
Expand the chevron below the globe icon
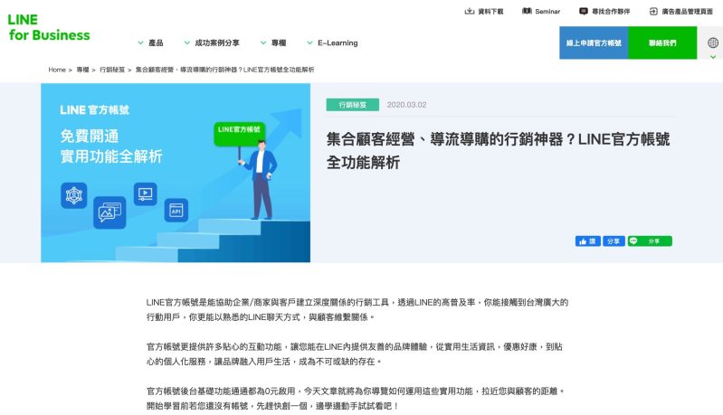coord(713,57)
